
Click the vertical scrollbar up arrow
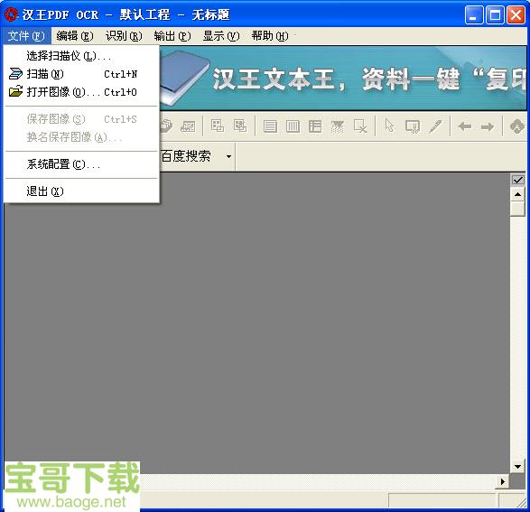tap(517, 194)
